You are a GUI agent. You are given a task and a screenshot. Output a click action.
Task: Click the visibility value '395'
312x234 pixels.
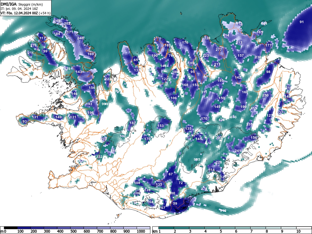[x=219, y=138]
